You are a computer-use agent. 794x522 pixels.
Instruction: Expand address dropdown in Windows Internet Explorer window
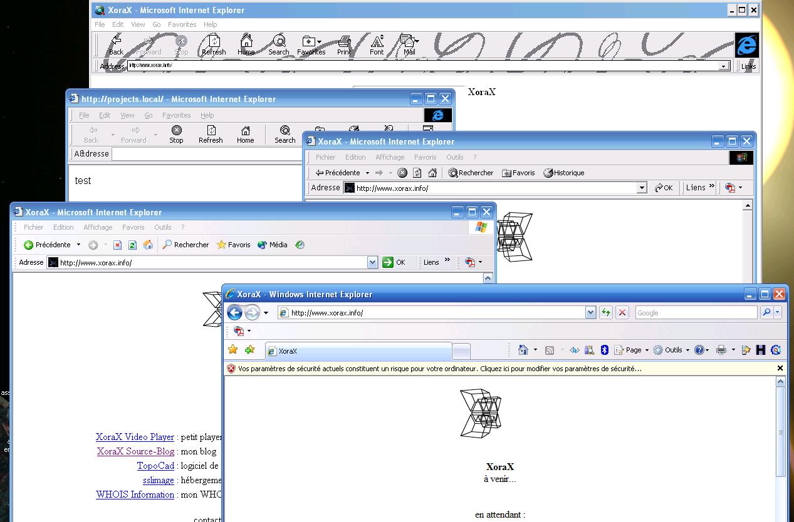[590, 312]
